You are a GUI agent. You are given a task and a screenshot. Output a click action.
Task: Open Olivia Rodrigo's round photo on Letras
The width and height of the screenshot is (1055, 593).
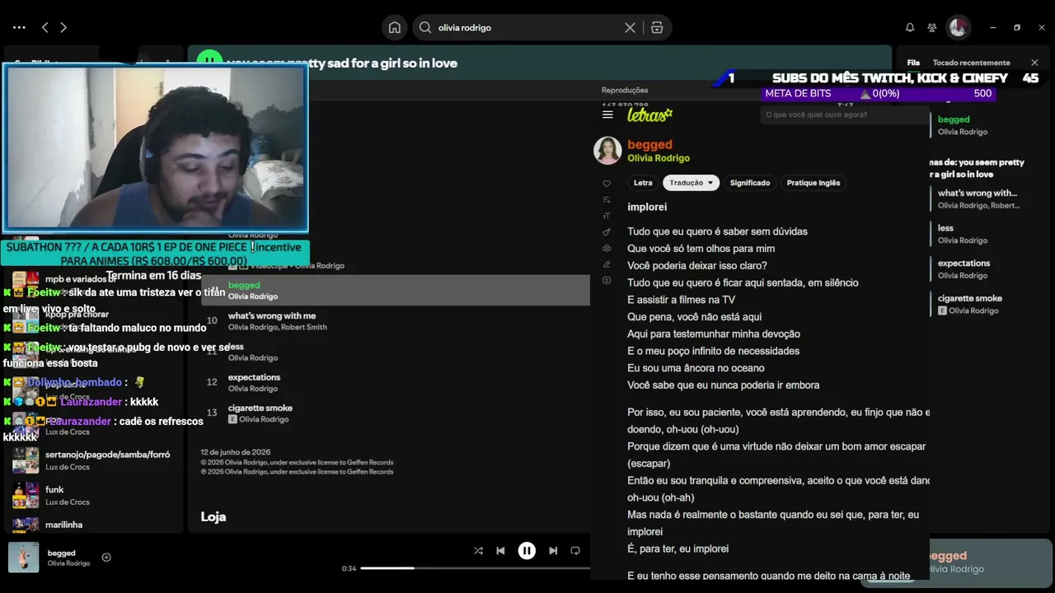607,151
